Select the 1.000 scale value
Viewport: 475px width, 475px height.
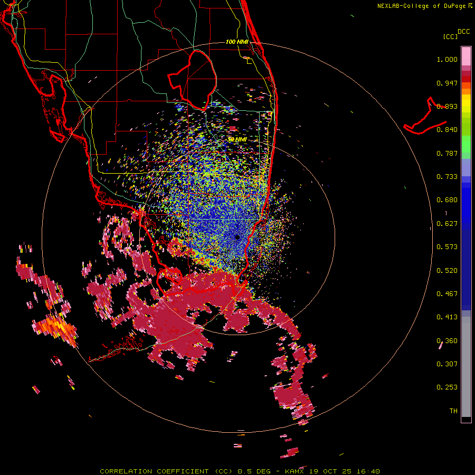coord(447,59)
